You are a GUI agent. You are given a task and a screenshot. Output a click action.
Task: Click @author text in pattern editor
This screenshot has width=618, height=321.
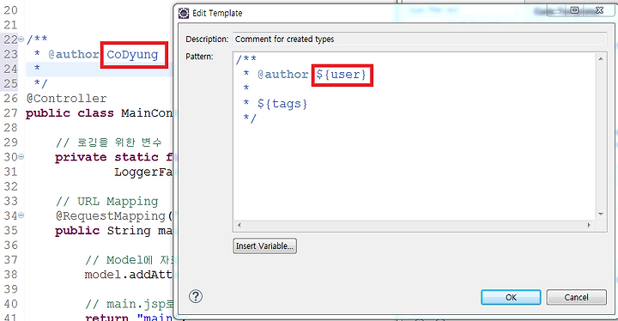pyautogui.click(x=282, y=75)
